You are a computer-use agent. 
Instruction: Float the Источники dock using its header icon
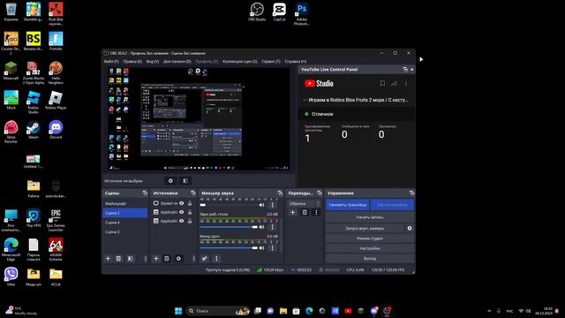coord(192,193)
